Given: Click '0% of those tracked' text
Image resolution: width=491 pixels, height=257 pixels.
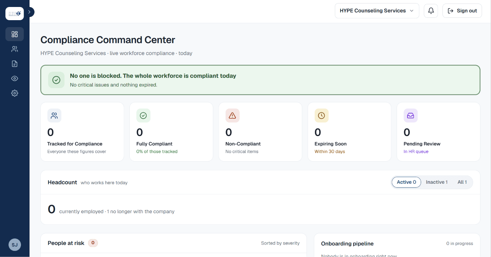Looking at the screenshot, I should [x=157, y=152].
